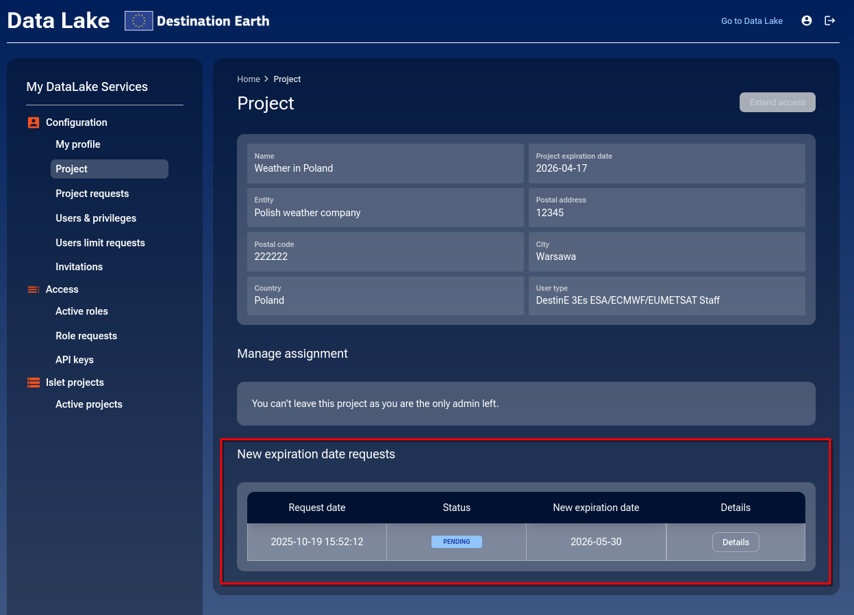Open Active projects under Islet projects
Image resolution: width=854 pixels, height=615 pixels.
[89, 404]
